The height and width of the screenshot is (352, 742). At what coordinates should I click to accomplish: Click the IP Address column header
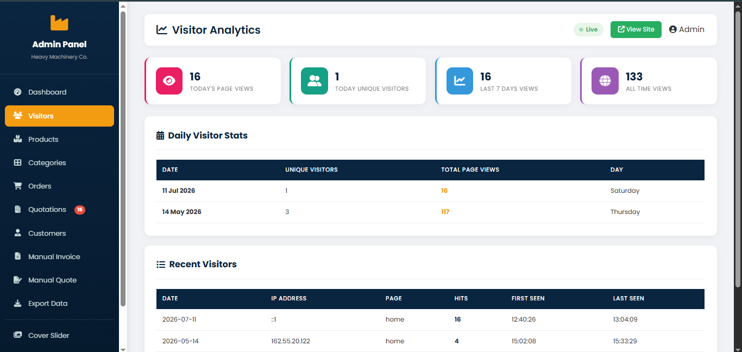pos(288,298)
